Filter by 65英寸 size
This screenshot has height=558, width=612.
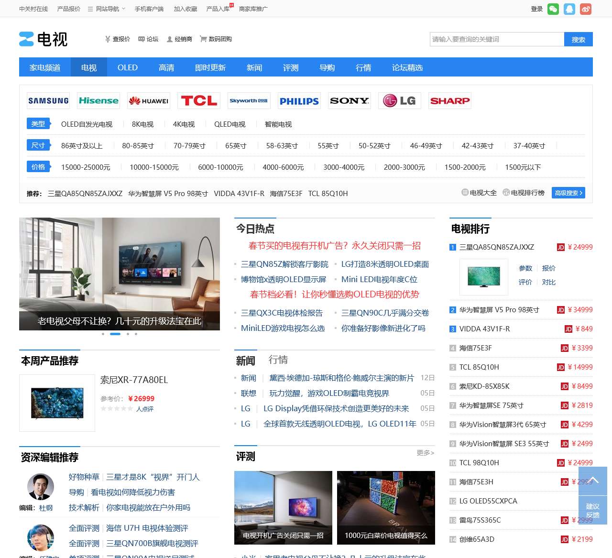coord(236,146)
